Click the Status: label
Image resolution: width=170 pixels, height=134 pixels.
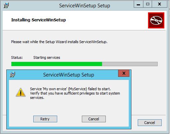pyautogui.click(x=17, y=57)
